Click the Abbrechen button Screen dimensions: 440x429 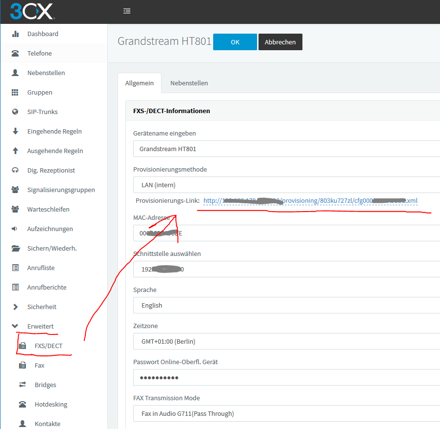[280, 42]
